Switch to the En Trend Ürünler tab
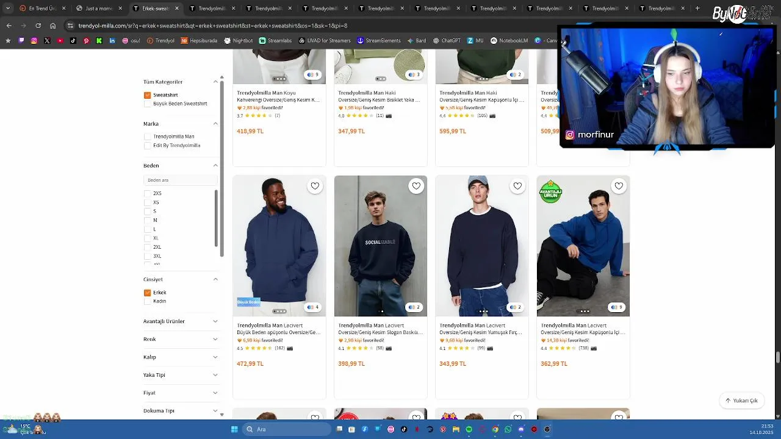Viewport: 781px width, 439px height. click(x=41, y=9)
